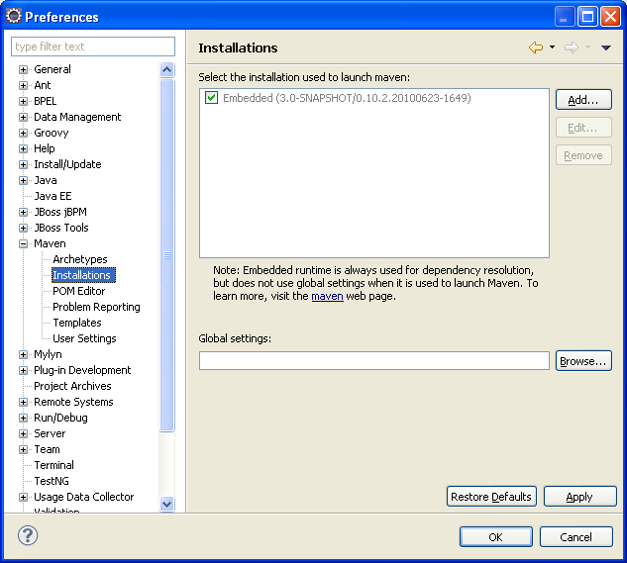Viewport: 627px width, 563px height.
Task: Open the POM Editor preferences page
Action: (79, 291)
